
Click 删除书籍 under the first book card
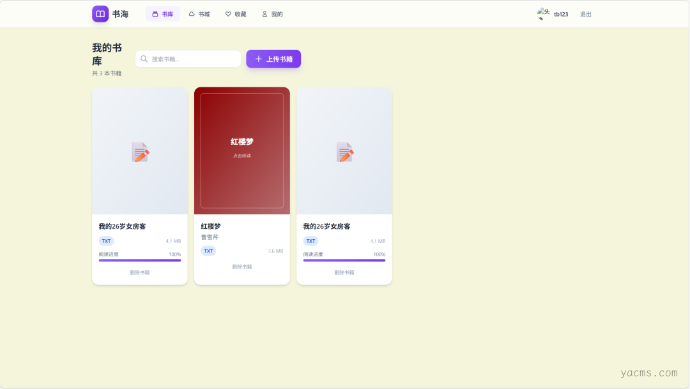tap(140, 272)
